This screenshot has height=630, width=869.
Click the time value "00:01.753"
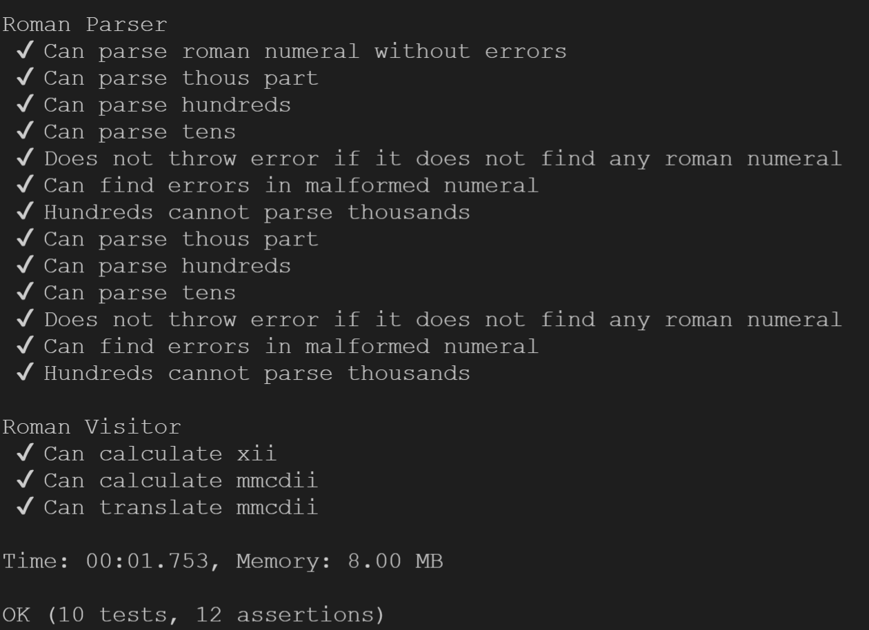(x=147, y=562)
